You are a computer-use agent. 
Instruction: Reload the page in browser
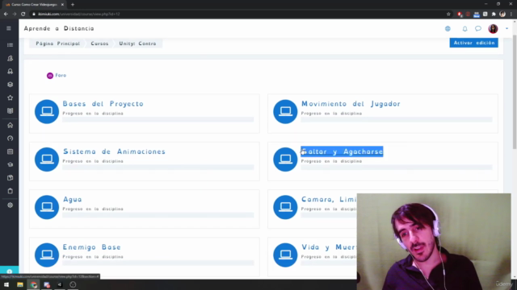coord(23,14)
